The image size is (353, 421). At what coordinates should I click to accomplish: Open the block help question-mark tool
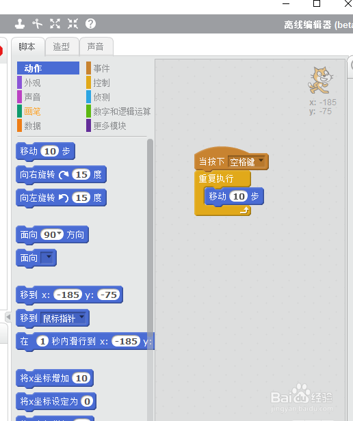point(90,24)
